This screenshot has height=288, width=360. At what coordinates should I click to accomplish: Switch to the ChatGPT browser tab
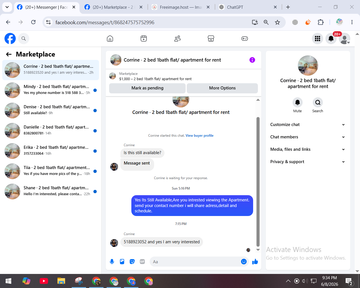point(248,7)
